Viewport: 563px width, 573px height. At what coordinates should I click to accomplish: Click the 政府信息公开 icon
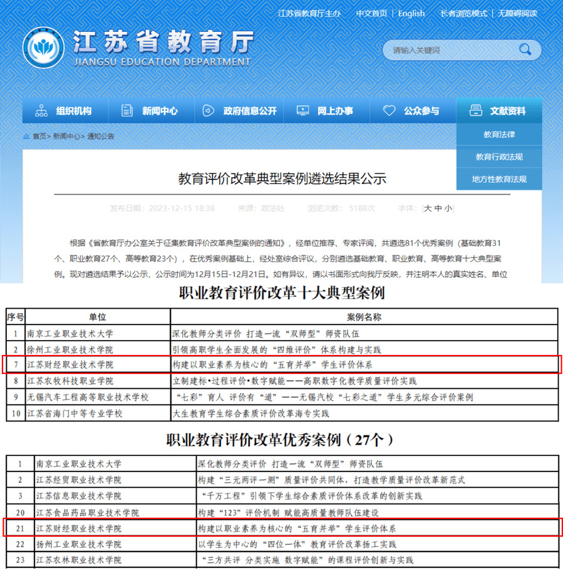click(x=209, y=110)
